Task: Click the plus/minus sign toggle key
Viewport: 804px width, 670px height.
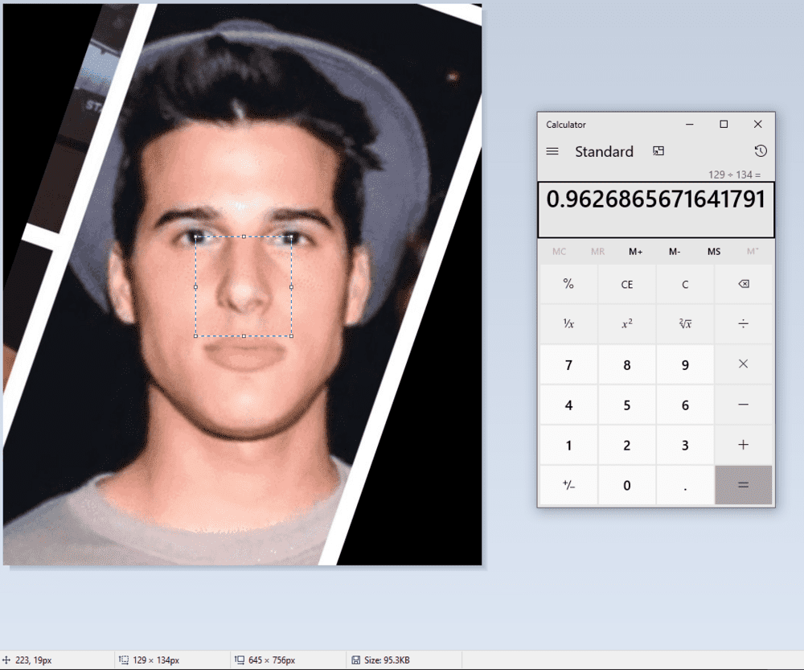Action: pos(568,485)
